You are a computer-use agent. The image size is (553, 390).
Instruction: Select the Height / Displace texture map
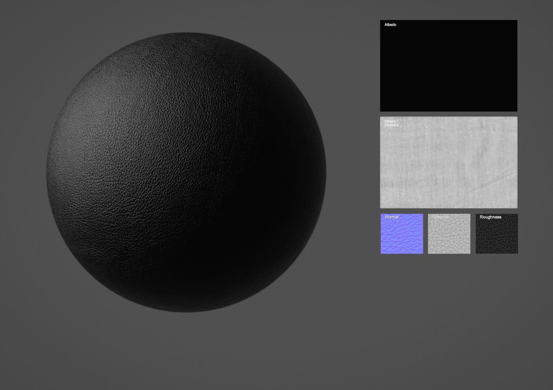click(x=448, y=162)
